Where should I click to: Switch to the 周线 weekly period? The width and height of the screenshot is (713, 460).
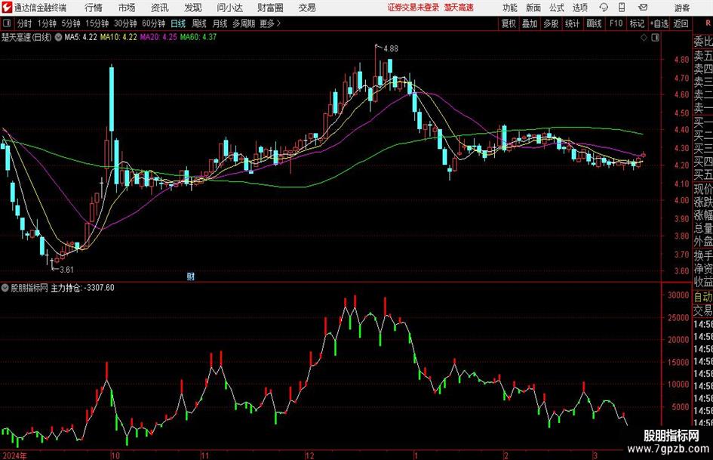tap(199, 23)
